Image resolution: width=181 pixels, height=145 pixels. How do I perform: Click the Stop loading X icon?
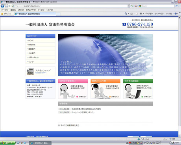[x=136, y=6]
